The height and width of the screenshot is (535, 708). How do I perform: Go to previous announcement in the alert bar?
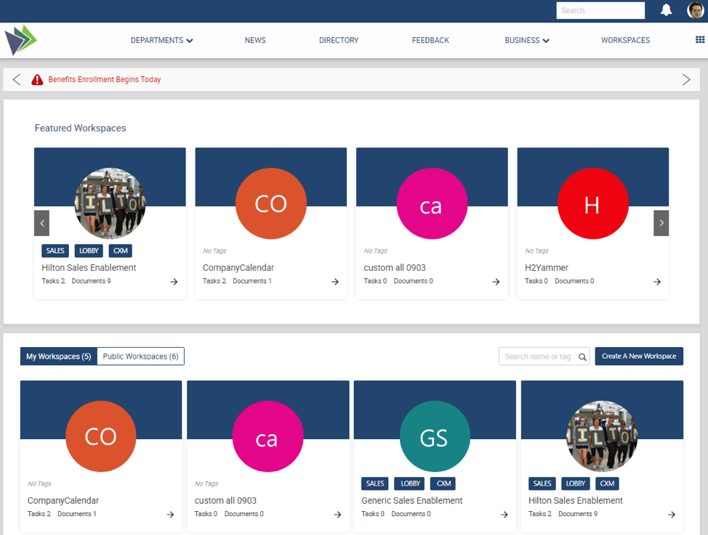click(17, 80)
